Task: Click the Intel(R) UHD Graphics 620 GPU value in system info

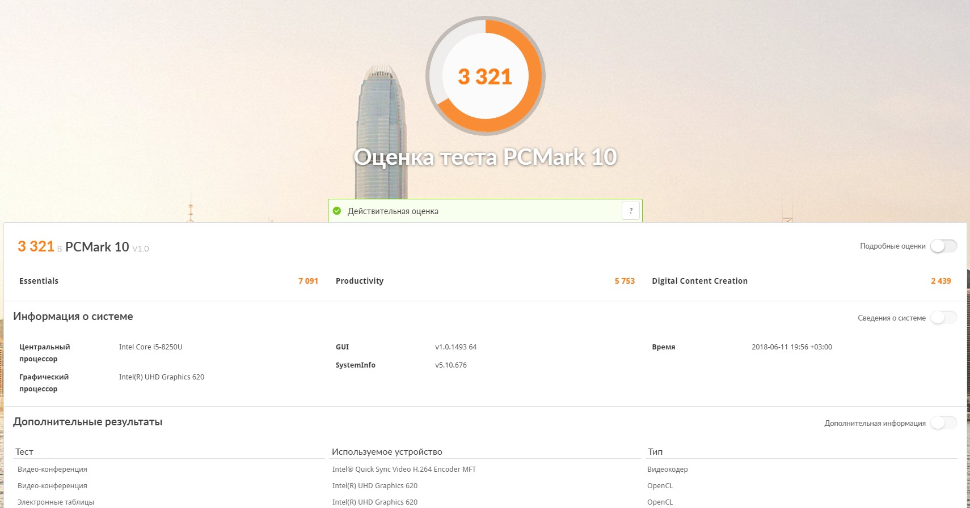Action: coord(162,377)
